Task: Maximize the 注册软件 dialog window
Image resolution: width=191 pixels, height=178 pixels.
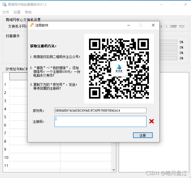Action: coord(141,25)
